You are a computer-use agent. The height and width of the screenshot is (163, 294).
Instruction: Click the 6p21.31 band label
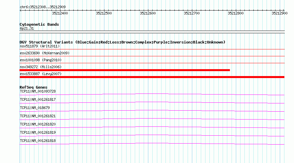(27, 28)
